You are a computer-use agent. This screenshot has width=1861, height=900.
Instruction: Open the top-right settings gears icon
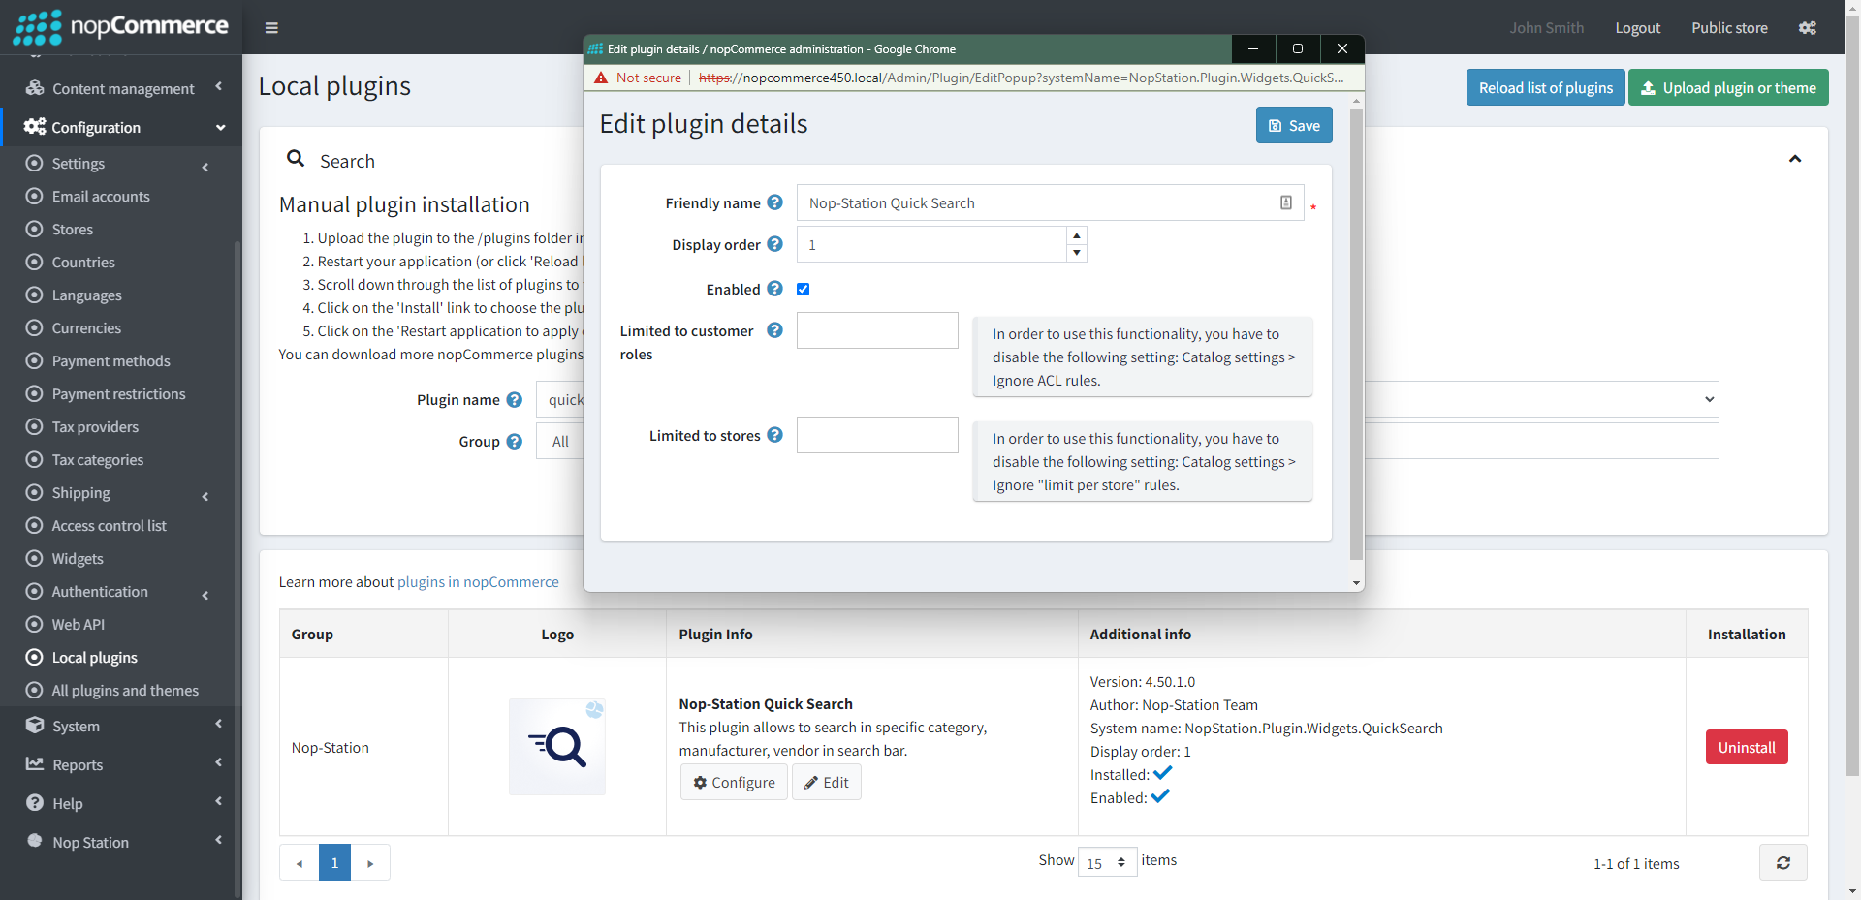click(x=1808, y=28)
